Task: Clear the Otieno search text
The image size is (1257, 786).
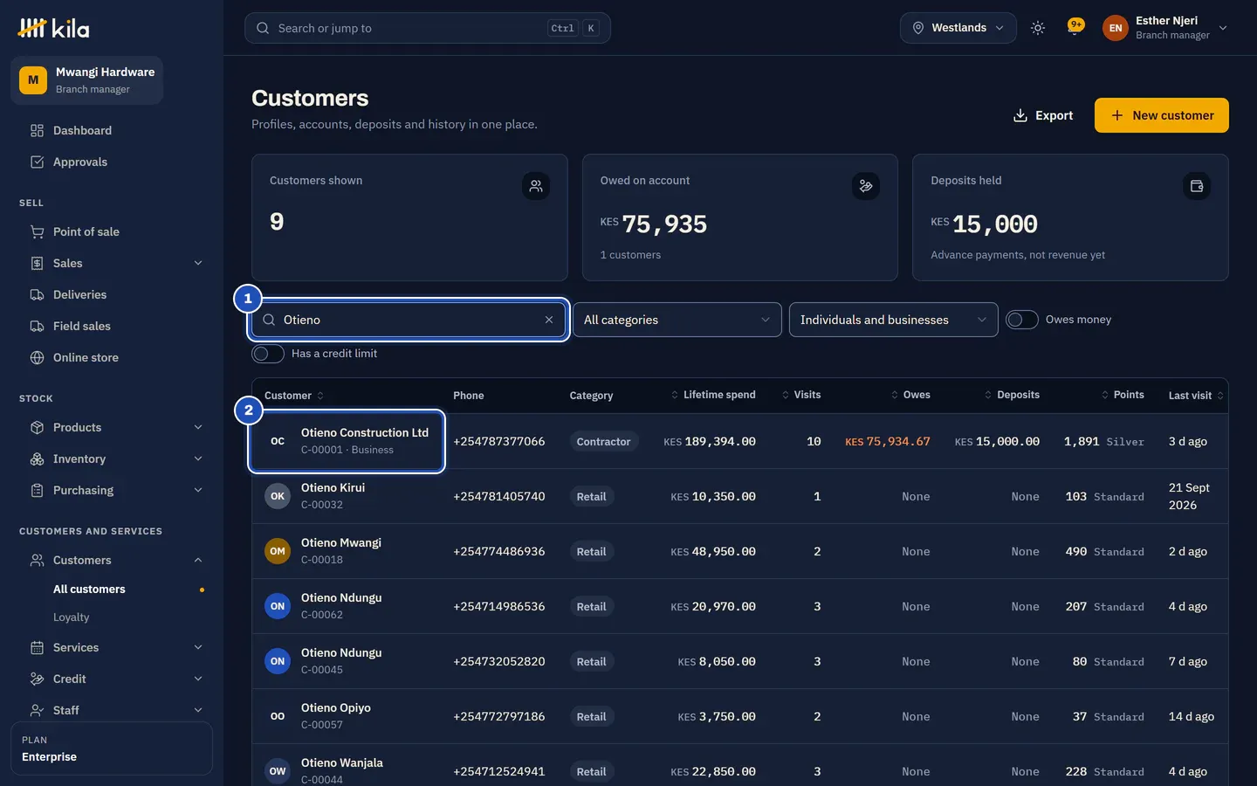Action: 549,320
